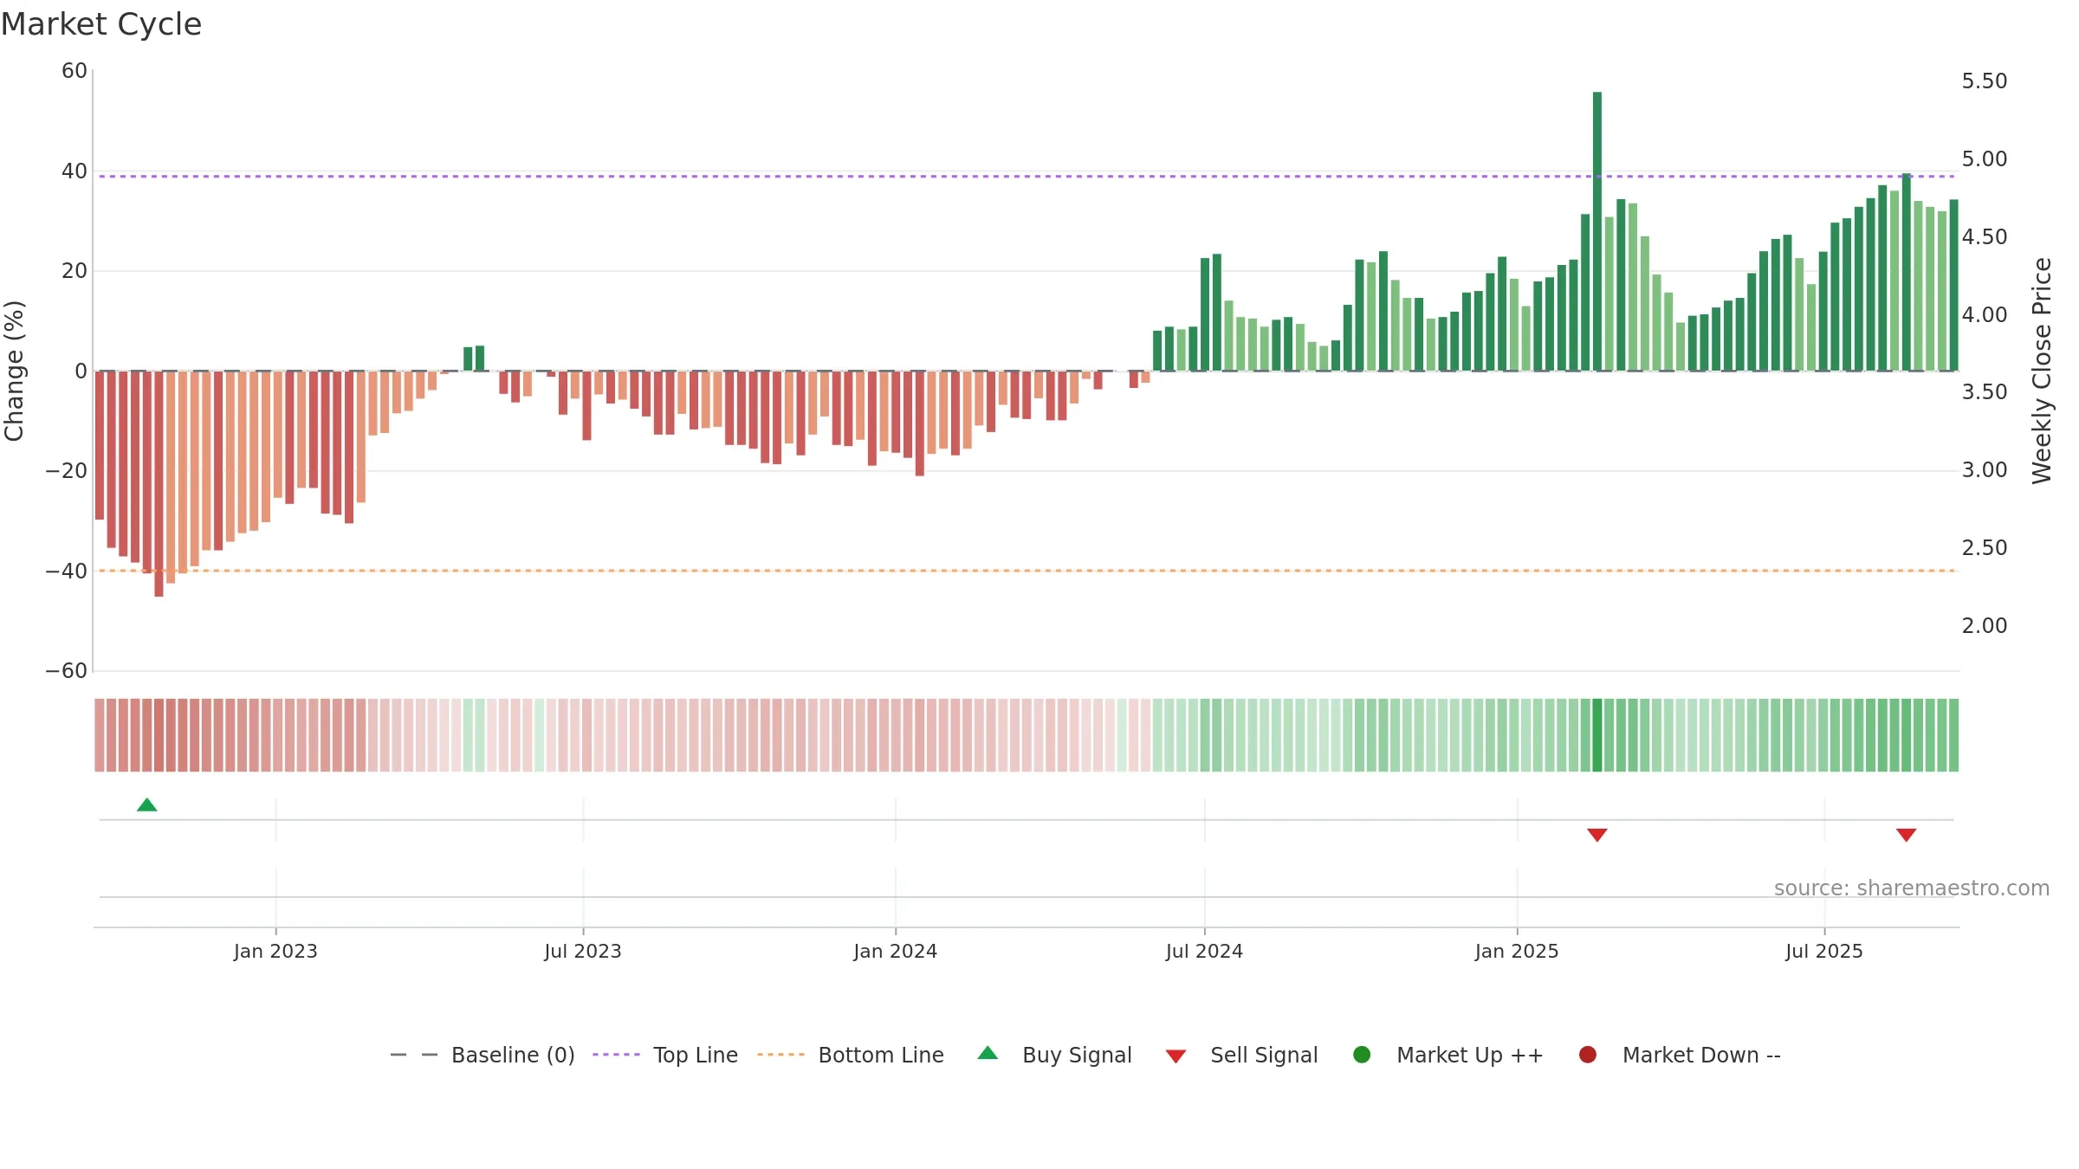This screenshot has width=2079, height=1169.
Task: Click the tallest green spike bar
Action: pos(1597,231)
